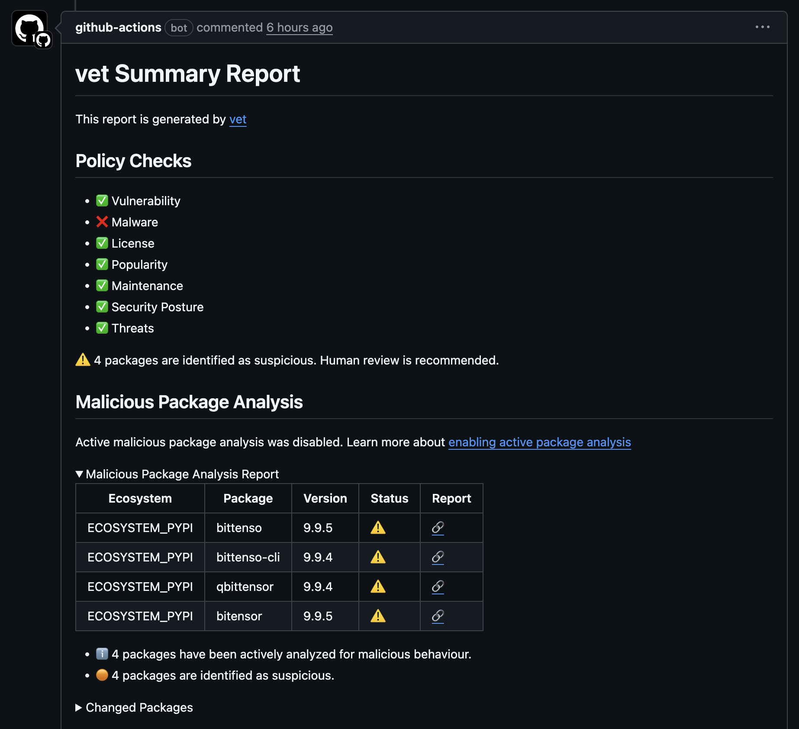Open the github-actions author profile name

click(118, 27)
